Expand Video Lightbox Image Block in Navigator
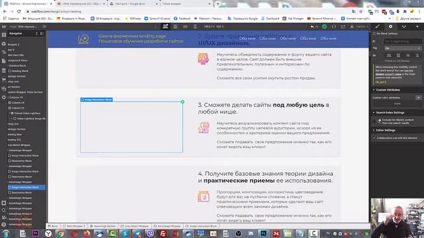 [12, 119]
